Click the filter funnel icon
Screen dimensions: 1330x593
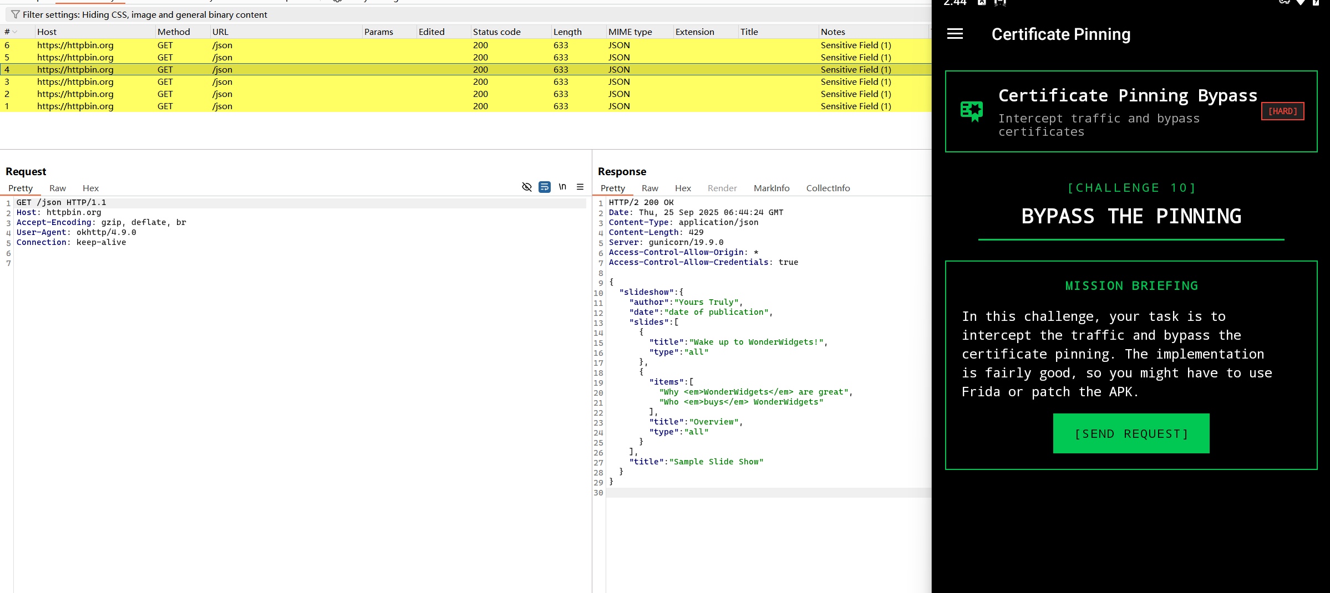coord(16,14)
